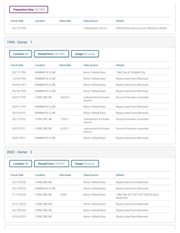Click Odometer column header in Owner 2 table
The width and height of the screenshot is (180, 233).
pos(65,175)
